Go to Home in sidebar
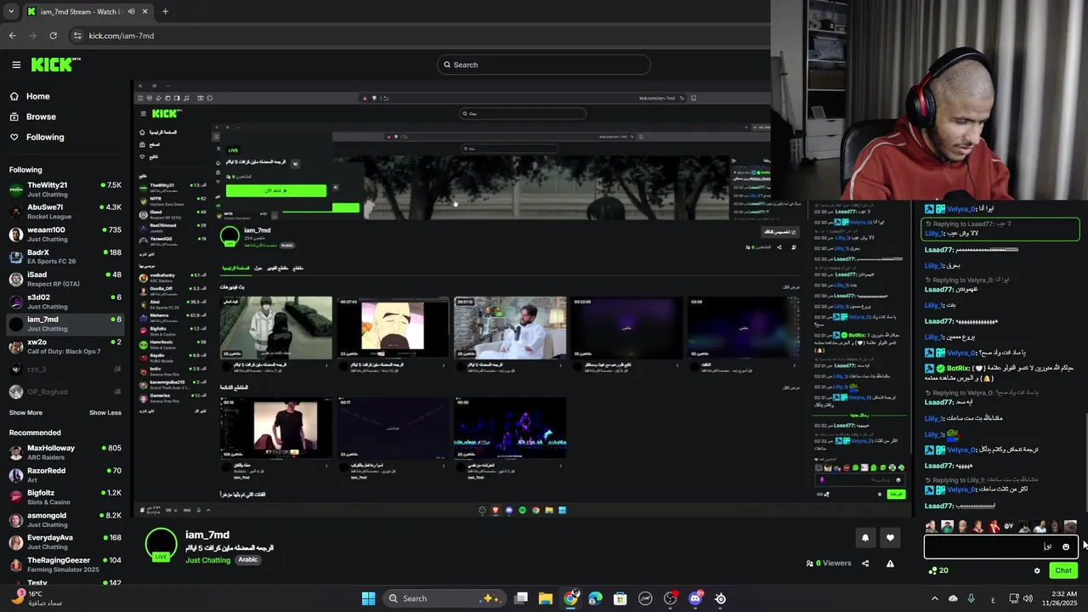Viewport: 1088px width, 612px height. (x=37, y=96)
